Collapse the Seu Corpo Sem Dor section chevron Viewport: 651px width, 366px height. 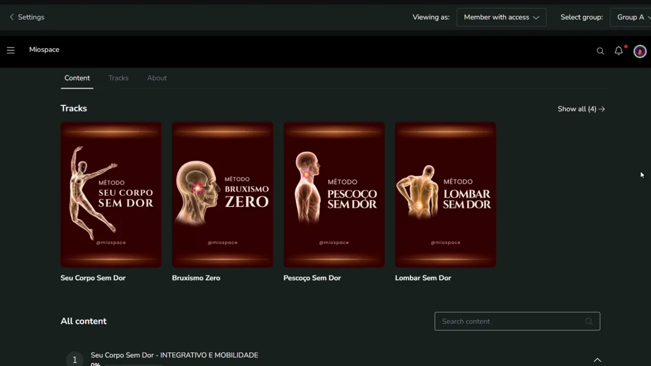coord(597,360)
